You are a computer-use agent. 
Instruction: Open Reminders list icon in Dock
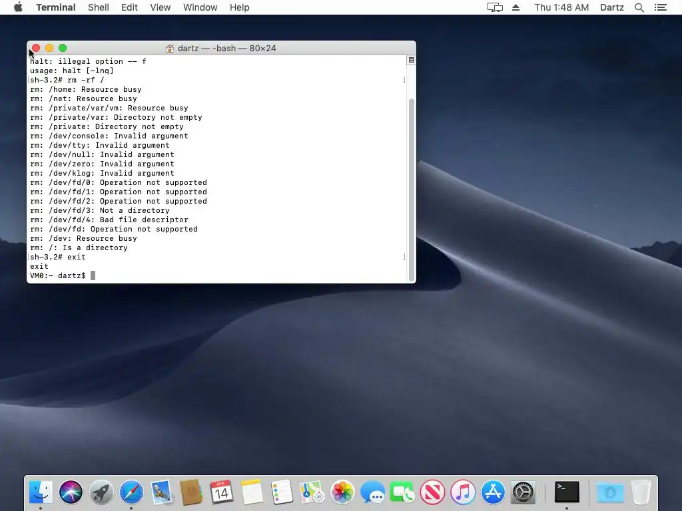tap(282, 492)
